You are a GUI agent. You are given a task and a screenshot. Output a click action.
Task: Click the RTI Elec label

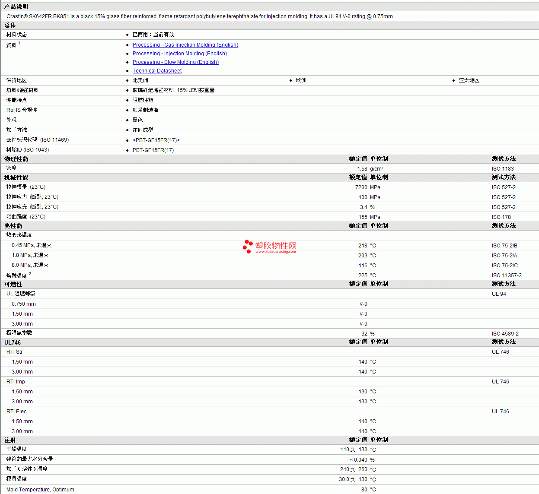coord(16,412)
